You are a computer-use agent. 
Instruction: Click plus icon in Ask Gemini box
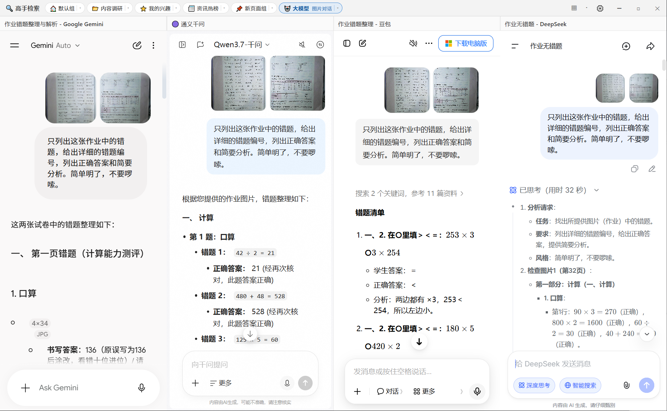pyautogui.click(x=25, y=388)
